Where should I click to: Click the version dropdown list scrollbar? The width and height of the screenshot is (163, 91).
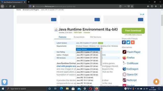(x=101, y=58)
